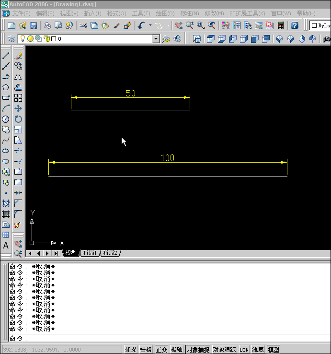Select the Hatch tool

coord(6,203)
